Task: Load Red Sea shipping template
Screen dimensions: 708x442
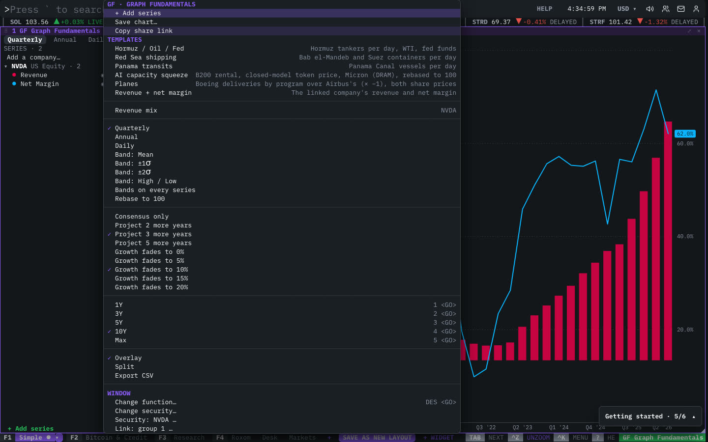Action: coord(282,57)
